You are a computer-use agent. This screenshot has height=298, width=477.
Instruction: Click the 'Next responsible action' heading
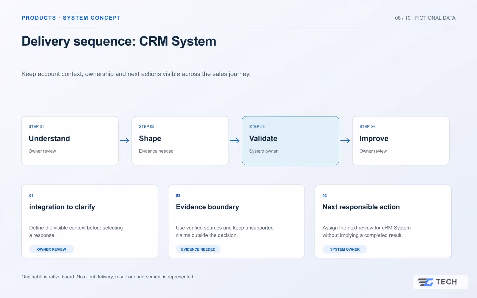pos(361,207)
